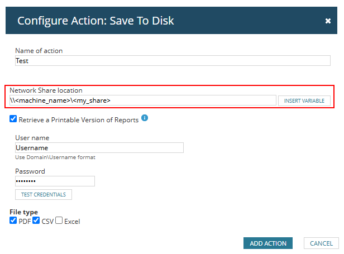Uncheck the PDF file type checkbox
This screenshot has height=254, width=344.
pyautogui.click(x=13, y=220)
